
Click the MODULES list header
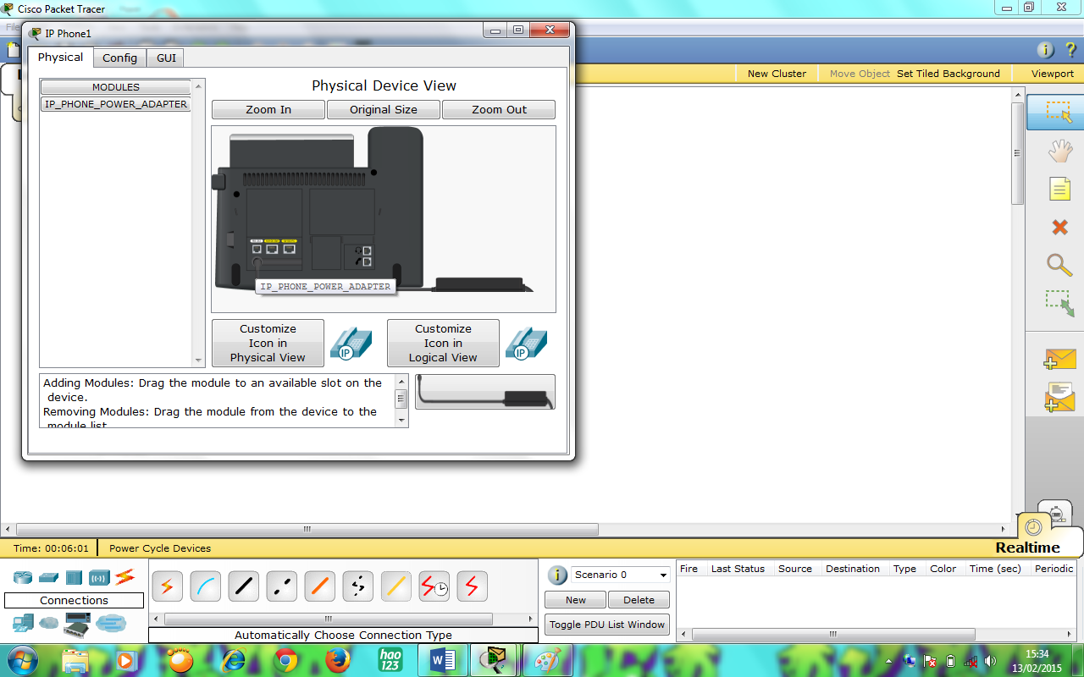coord(116,87)
